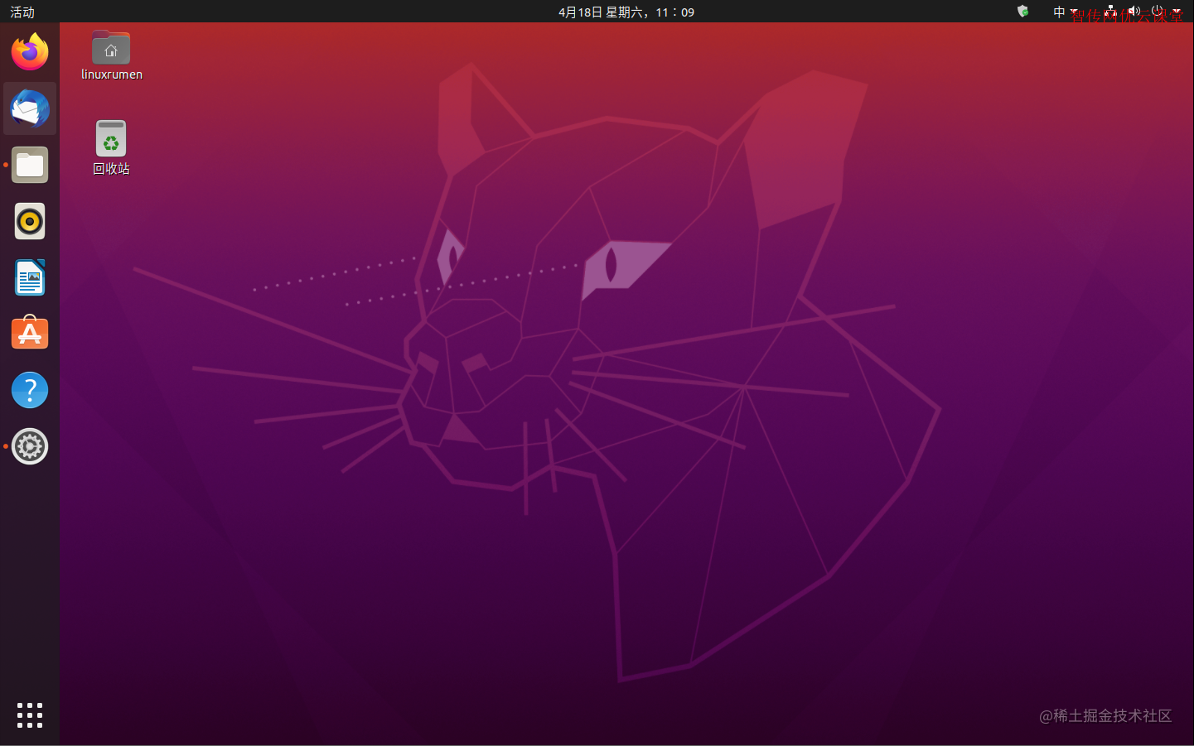Open the Help application
This screenshot has width=1194, height=746.
pyautogui.click(x=29, y=389)
